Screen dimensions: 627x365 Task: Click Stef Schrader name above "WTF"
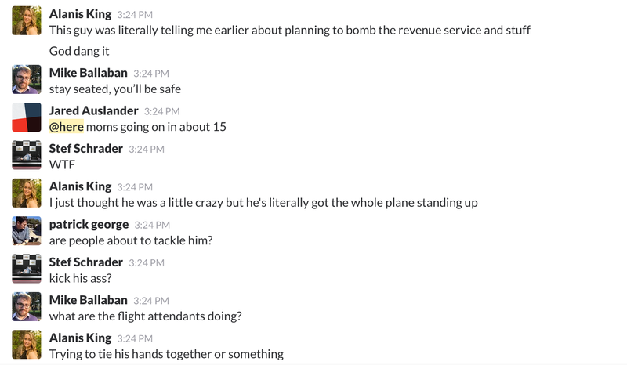point(86,148)
